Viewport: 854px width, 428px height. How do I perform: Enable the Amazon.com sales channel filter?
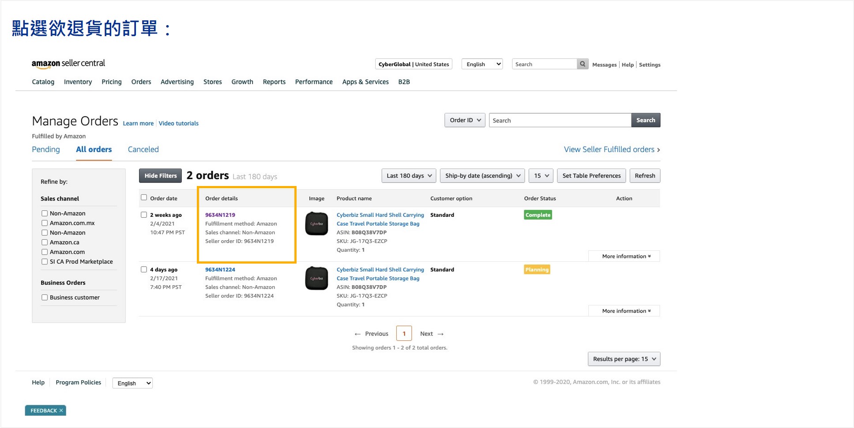45,252
